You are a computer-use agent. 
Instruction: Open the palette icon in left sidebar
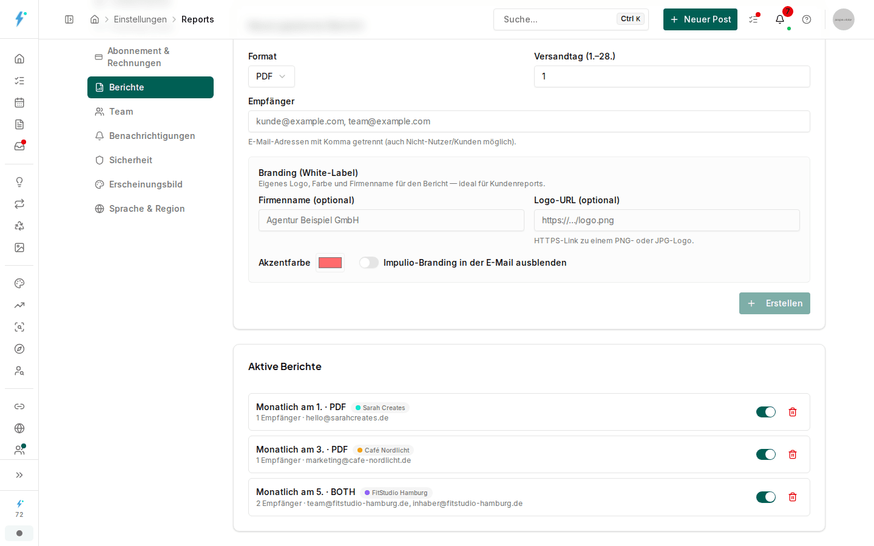point(19,283)
